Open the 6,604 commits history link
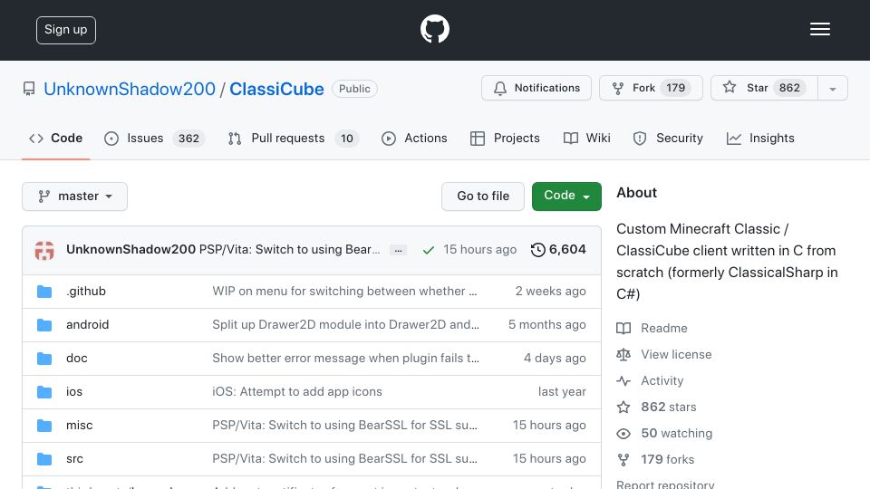 [x=558, y=250]
